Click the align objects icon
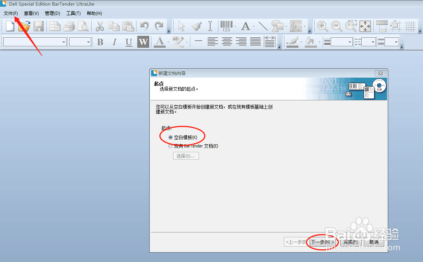Screen dimensions: 423x262 click(396, 26)
